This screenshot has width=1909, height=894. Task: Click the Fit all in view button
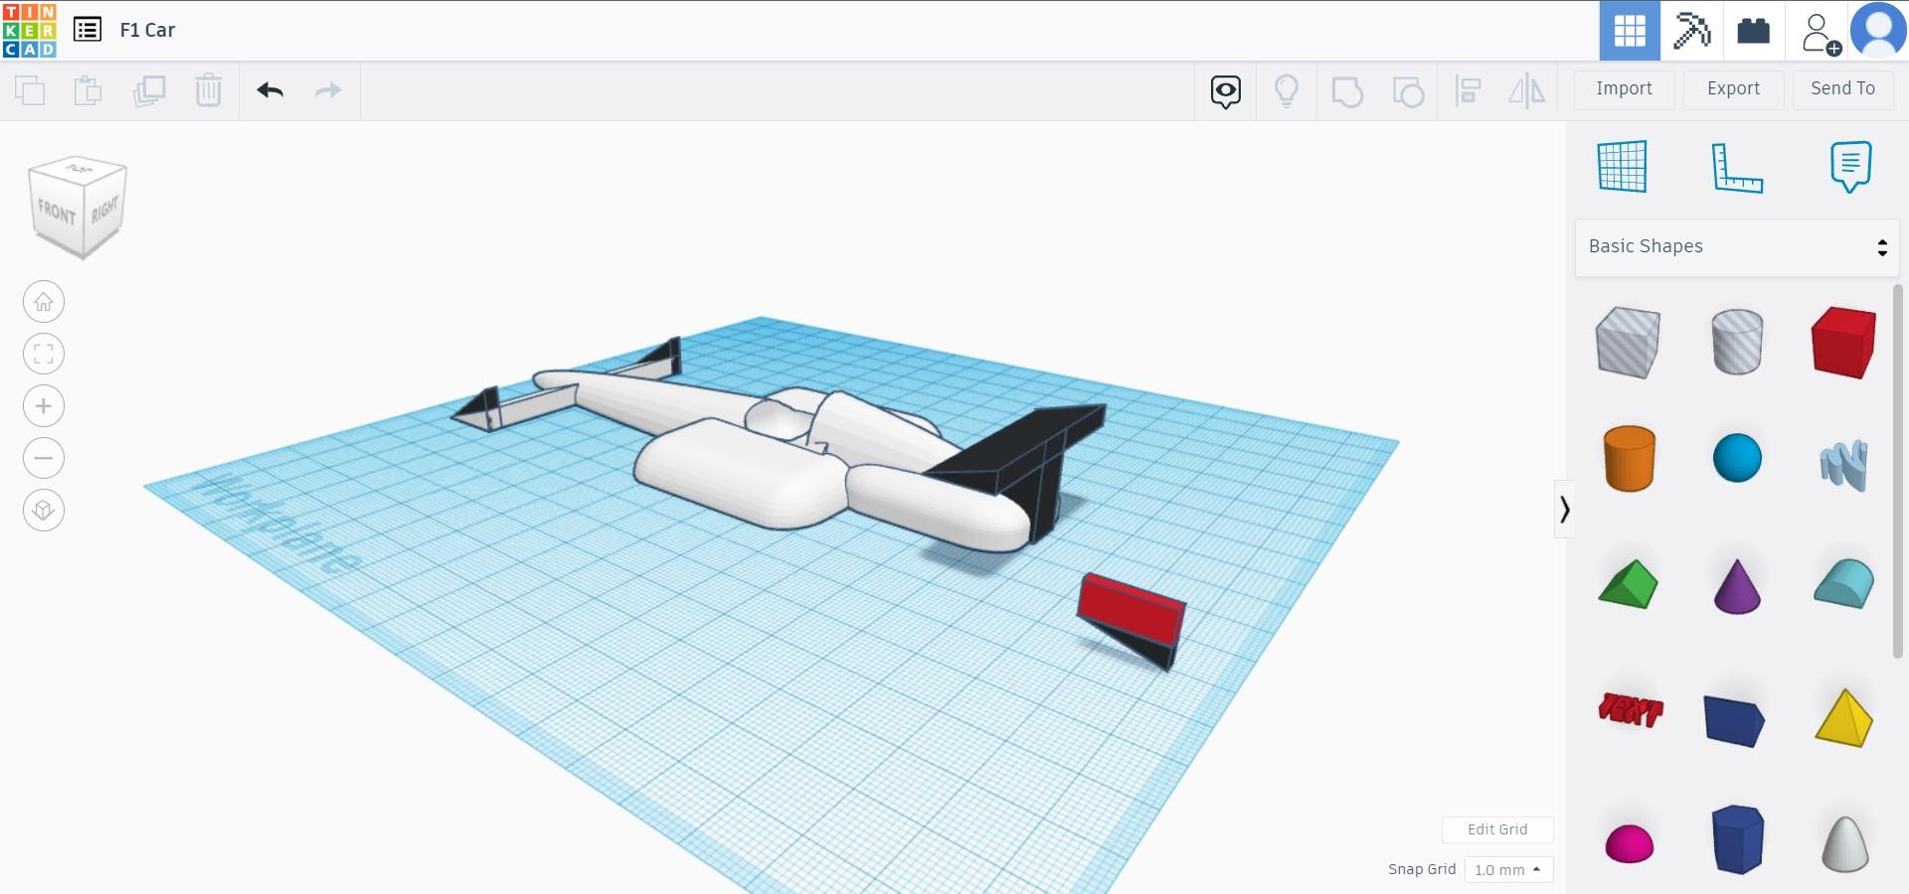tap(44, 354)
